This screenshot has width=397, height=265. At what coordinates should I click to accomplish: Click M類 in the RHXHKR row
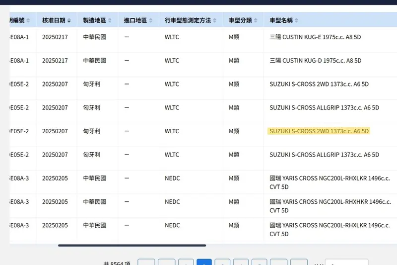point(234,202)
